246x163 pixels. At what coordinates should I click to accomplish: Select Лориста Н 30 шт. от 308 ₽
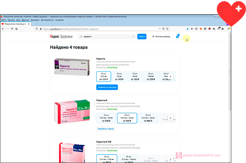coord(106,118)
